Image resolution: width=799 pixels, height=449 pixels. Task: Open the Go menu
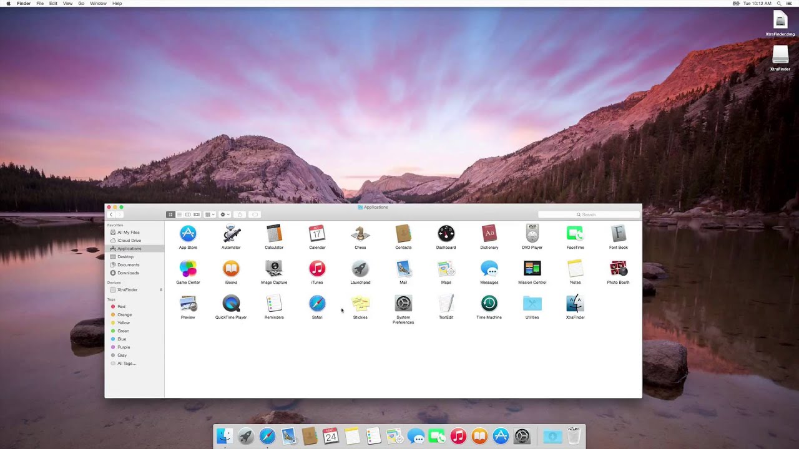pyautogui.click(x=81, y=4)
